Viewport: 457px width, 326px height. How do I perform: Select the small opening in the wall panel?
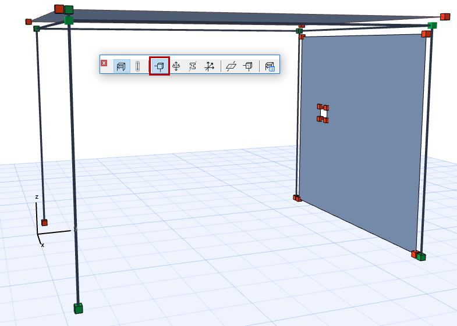point(323,113)
